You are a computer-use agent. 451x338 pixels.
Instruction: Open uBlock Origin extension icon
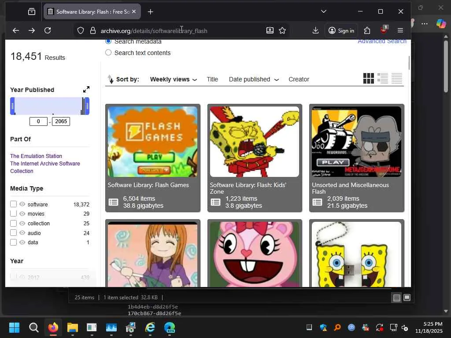[x=384, y=30]
